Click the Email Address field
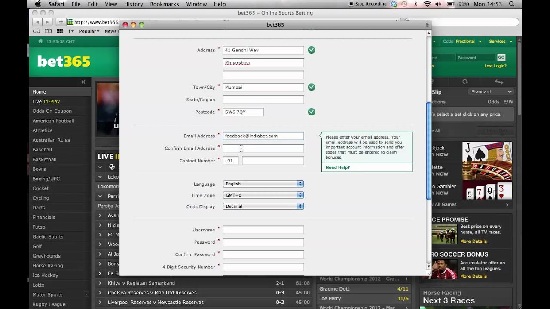Screen dimensions: 550x309 263,136
